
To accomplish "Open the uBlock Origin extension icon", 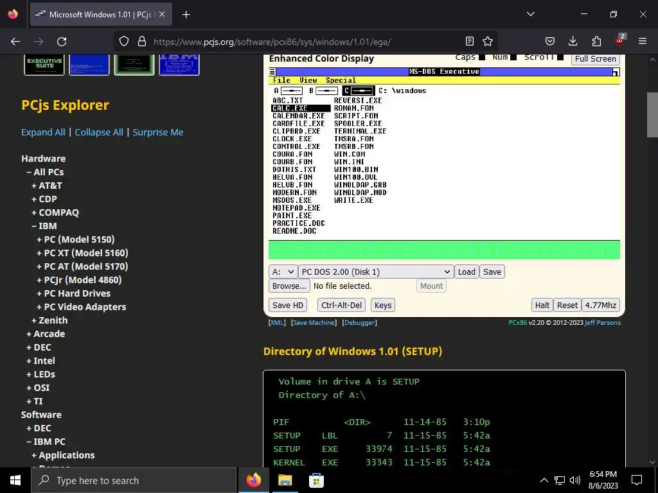I will (619, 40).
